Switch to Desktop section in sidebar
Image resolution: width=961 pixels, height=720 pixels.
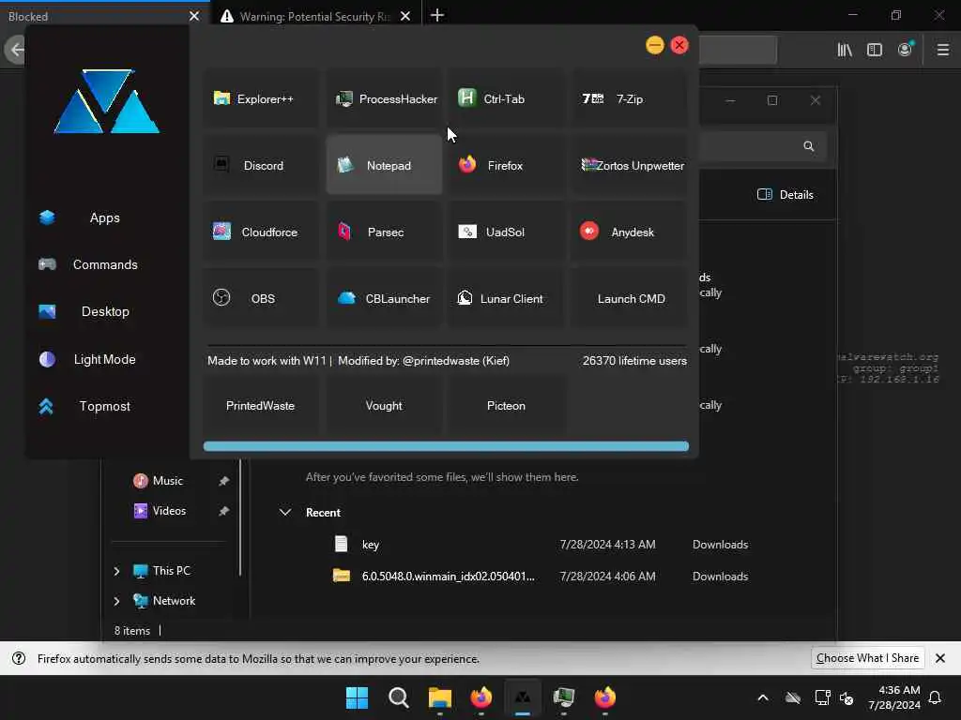(x=104, y=311)
